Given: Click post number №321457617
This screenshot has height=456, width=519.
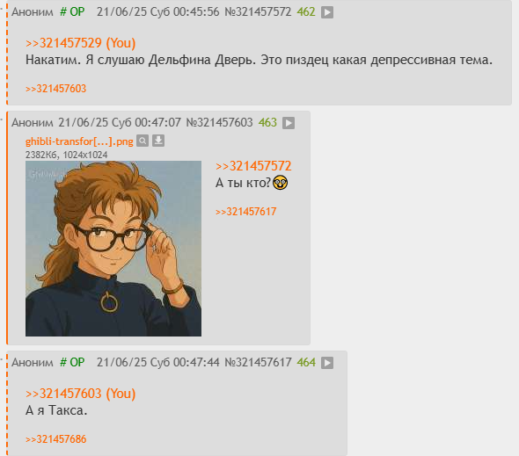Looking at the screenshot, I should tap(258, 362).
